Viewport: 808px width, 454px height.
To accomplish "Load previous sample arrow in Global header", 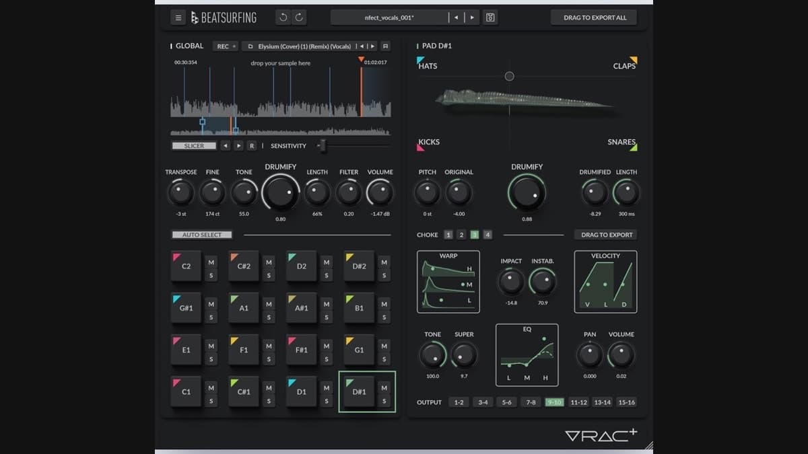I will click(362, 46).
